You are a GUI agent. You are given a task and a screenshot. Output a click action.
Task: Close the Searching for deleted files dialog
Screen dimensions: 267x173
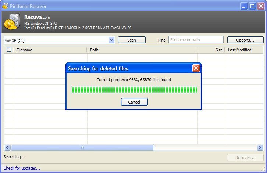pyautogui.click(x=196, y=68)
